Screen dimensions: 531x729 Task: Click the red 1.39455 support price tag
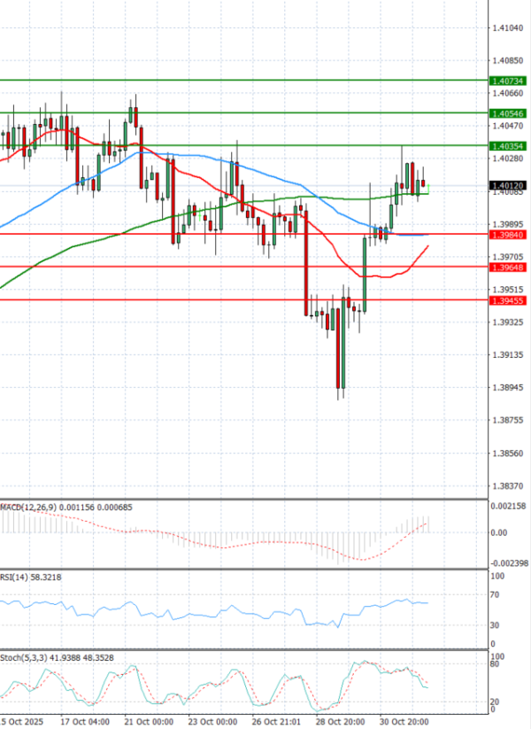point(508,300)
